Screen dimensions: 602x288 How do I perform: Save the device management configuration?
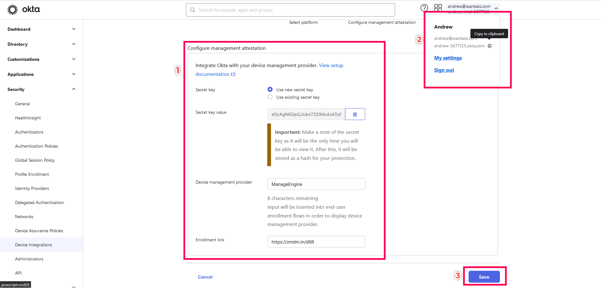484,277
